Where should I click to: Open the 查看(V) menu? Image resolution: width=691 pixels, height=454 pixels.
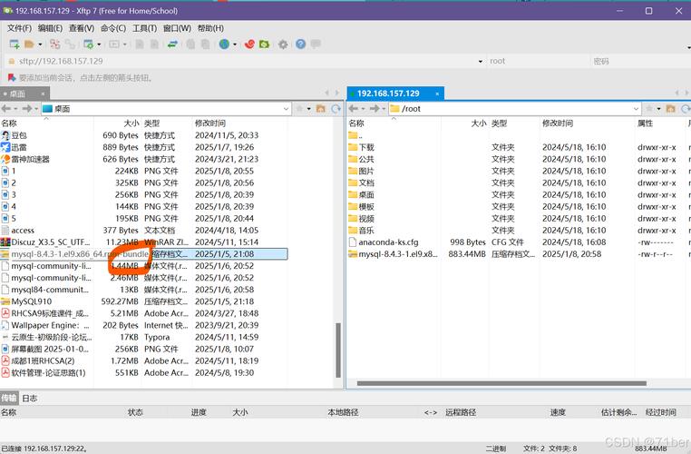click(82, 28)
